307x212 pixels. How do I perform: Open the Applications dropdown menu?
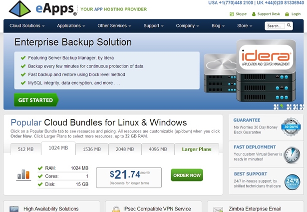(x=71, y=25)
